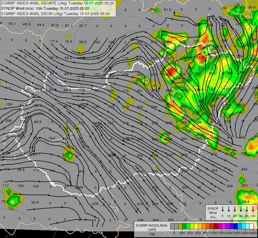
Task: Click the map value '46.9'
Action: (37, 122)
